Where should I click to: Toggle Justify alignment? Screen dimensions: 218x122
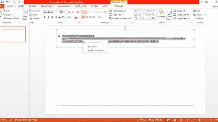click(94, 17)
